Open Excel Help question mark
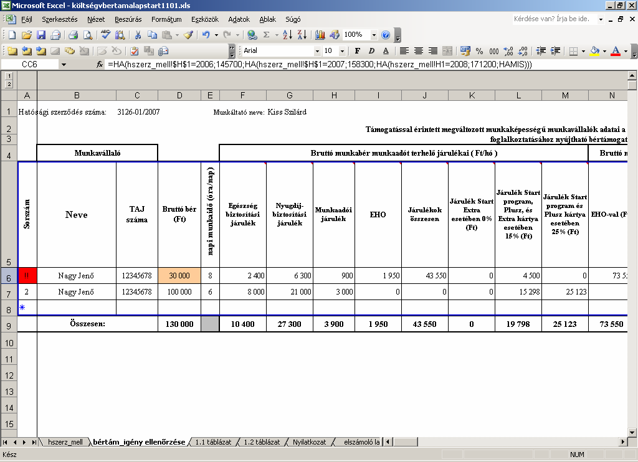 386,35
